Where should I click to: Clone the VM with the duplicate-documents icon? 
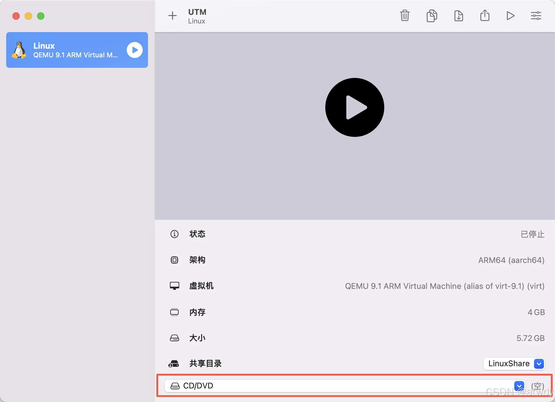click(432, 16)
